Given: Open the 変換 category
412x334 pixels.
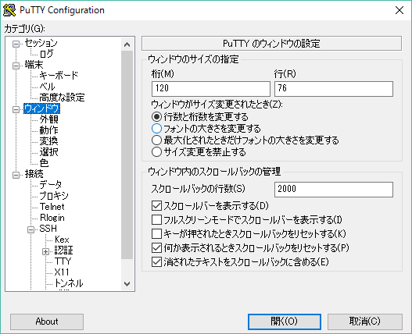Looking at the screenshot, I should [x=49, y=141].
